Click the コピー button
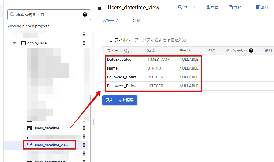This screenshot has width=274, height=162. click(x=237, y=8)
